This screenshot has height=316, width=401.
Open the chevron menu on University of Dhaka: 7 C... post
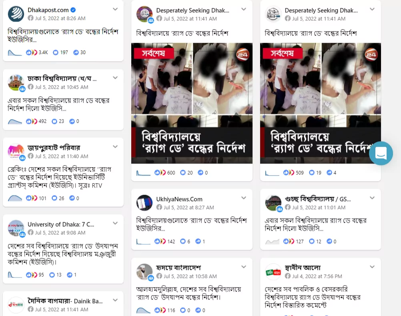(115, 223)
